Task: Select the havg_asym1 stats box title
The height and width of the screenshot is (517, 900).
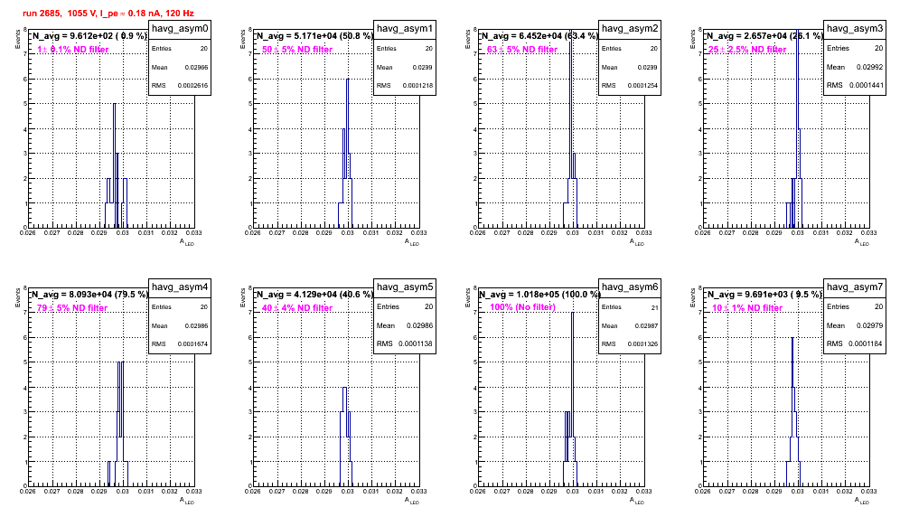Action: click(x=405, y=28)
